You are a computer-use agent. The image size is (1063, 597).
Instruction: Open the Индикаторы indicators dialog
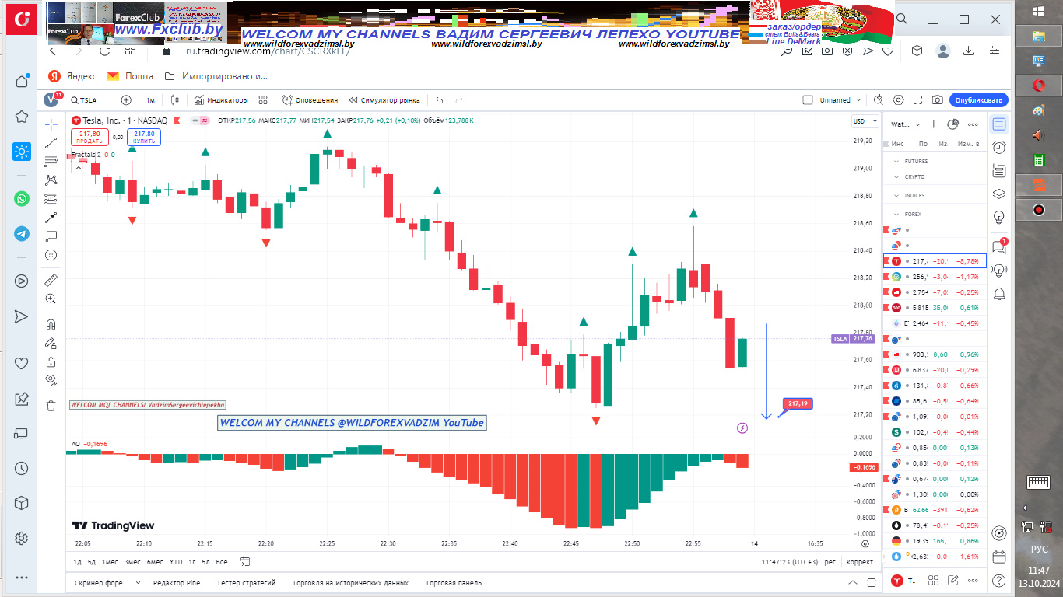(x=221, y=100)
